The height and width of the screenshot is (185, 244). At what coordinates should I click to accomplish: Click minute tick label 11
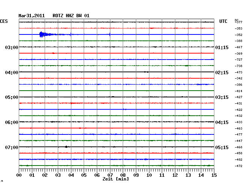(162, 175)
